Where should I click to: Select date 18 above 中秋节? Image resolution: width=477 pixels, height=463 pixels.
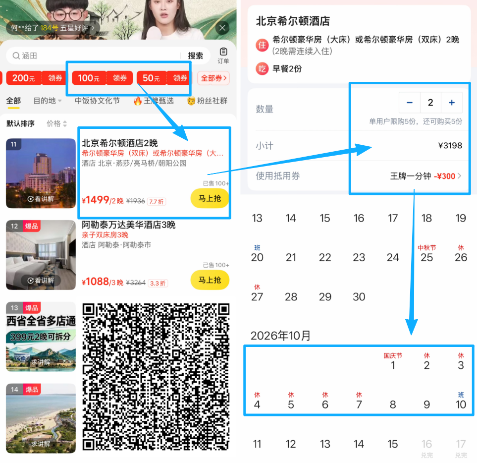click(x=426, y=218)
